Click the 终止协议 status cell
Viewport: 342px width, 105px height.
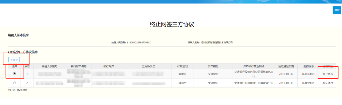click(328, 74)
